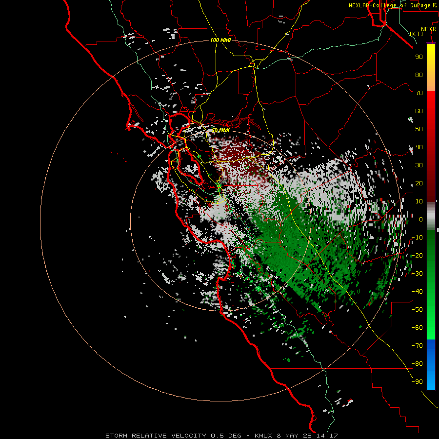Click the legend value 50
Viewport: 439px width, 439px height.
419,129
